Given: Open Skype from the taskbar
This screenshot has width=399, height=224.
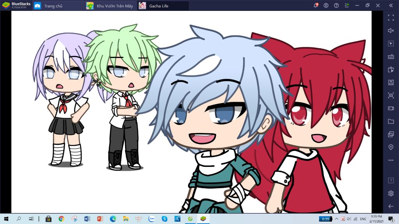Looking at the screenshot, I should 165,219.
